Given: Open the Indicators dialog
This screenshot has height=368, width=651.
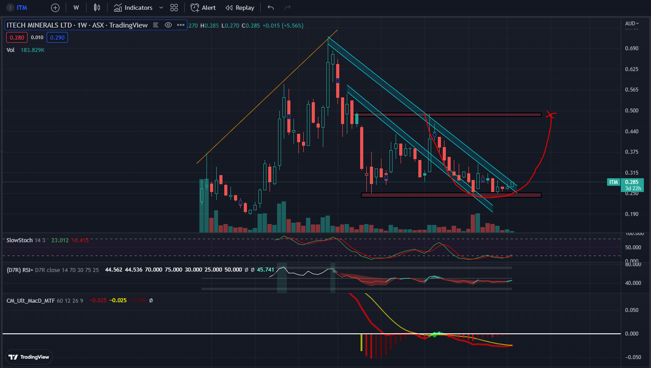Looking at the screenshot, I should [x=133, y=8].
